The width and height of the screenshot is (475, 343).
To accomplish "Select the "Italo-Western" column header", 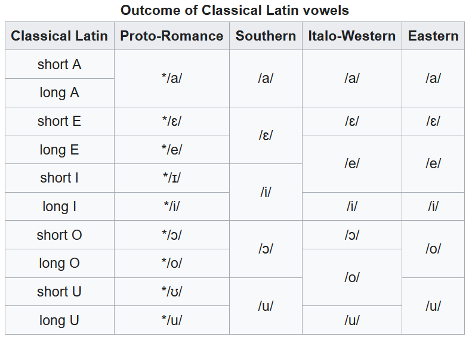I will pyautogui.click(x=351, y=36).
